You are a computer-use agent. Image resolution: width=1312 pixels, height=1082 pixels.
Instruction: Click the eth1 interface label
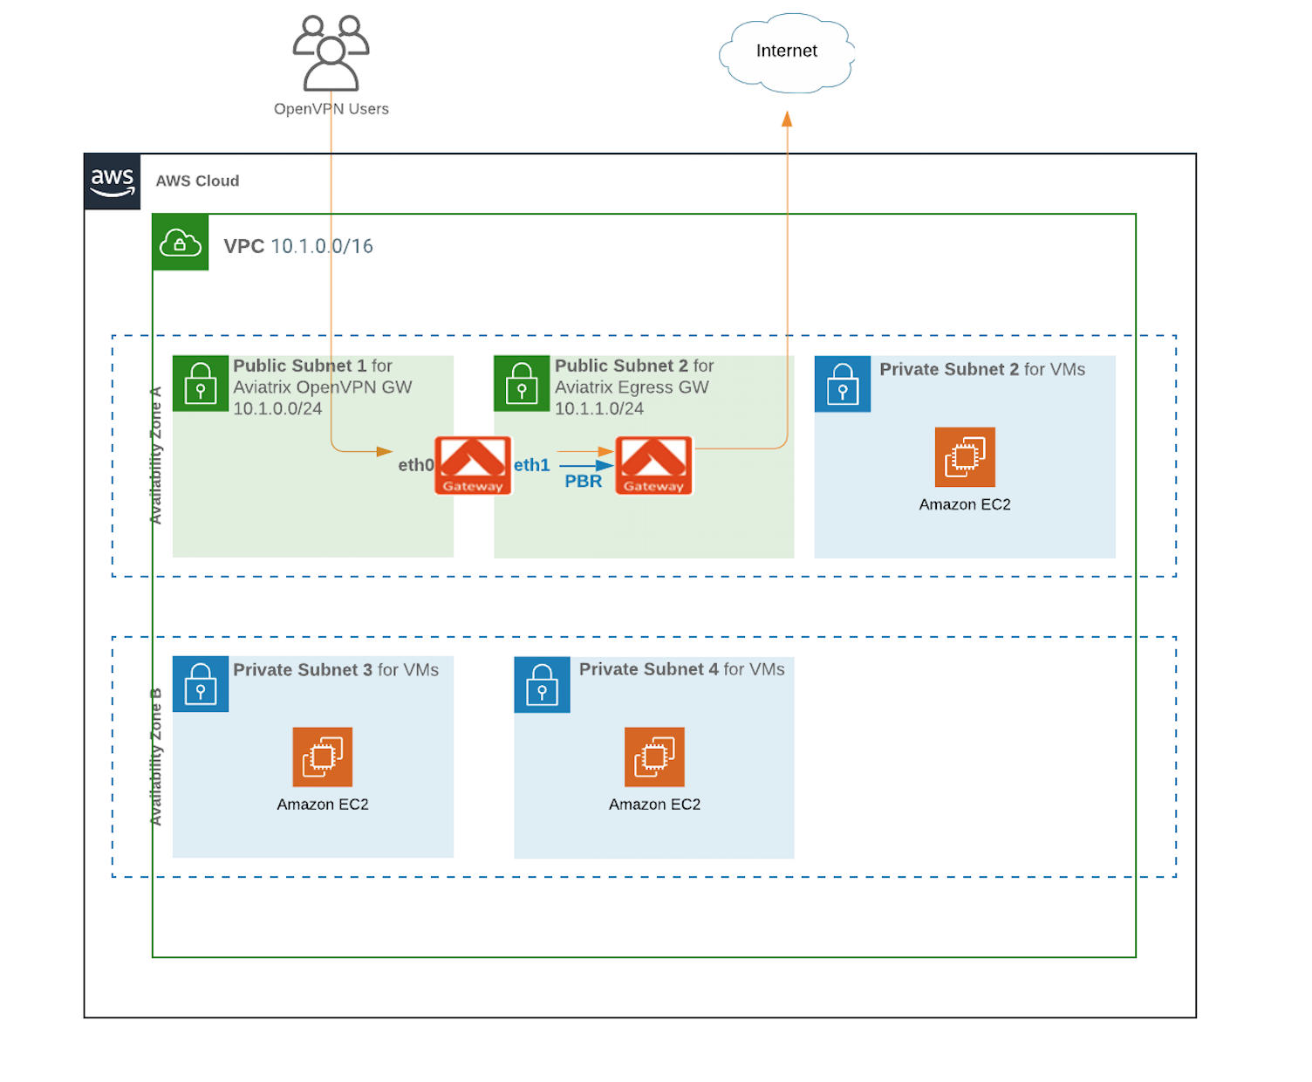pyautogui.click(x=531, y=465)
